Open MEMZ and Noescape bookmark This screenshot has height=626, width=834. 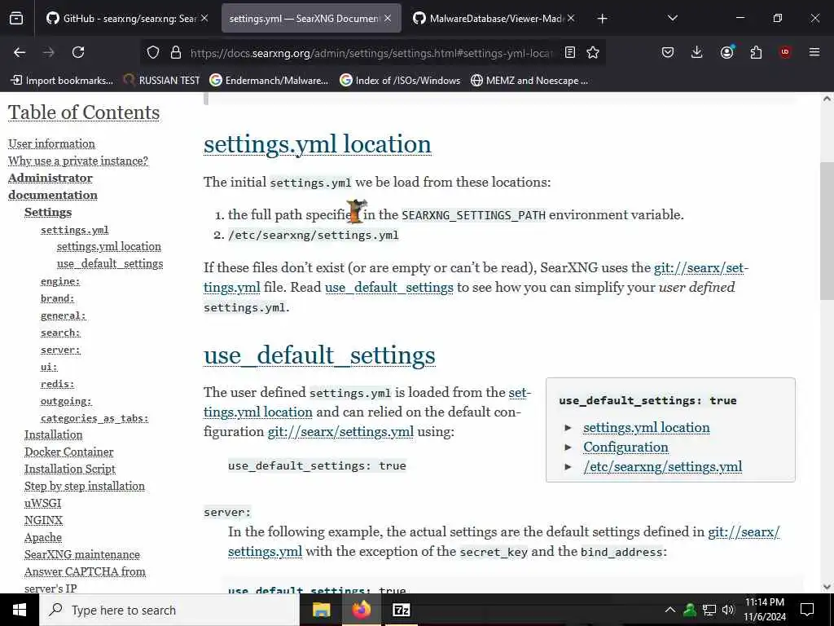pyautogui.click(x=529, y=81)
